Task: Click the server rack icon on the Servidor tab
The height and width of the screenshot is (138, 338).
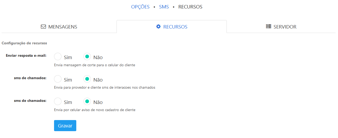Action: tap(269, 27)
